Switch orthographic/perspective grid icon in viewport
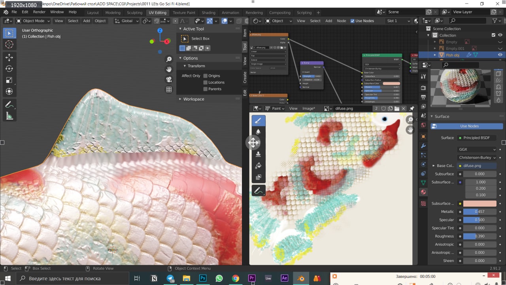Image resolution: width=506 pixels, height=285 pixels. coord(169,89)
